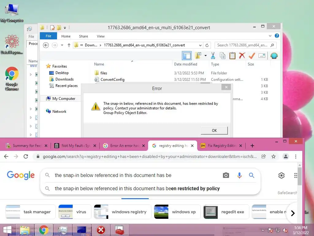Click the 'windows registry' image filter chip
The image size is (314, 236).
[123, 212]
